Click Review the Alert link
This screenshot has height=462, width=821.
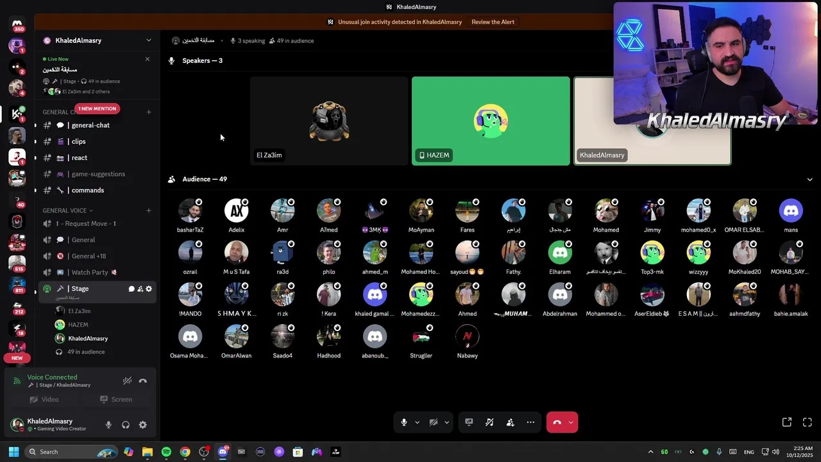(x=493, y=22)
